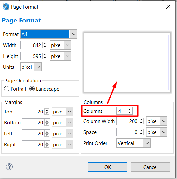The image size is (177, 179).
Task: Open the Height unit dropdown
Action: tap(67, 56)
